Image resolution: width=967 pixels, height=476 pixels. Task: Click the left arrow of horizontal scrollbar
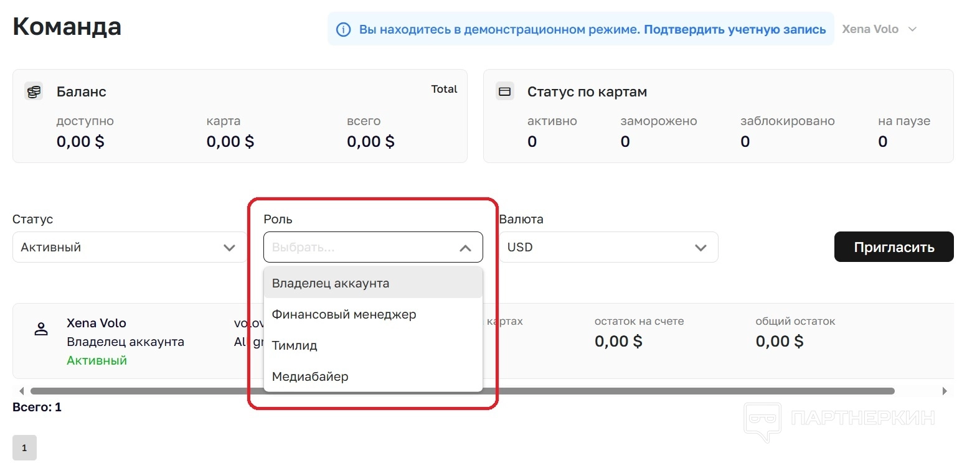point(21,391)
